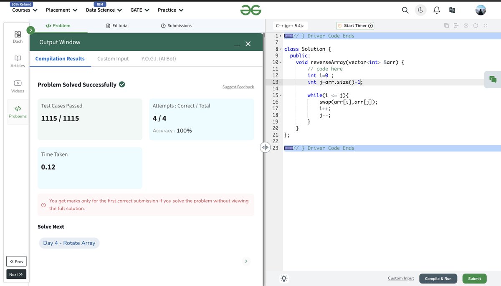Go to the Prev problem
501x286 pixels.
[x=16, y=261]
